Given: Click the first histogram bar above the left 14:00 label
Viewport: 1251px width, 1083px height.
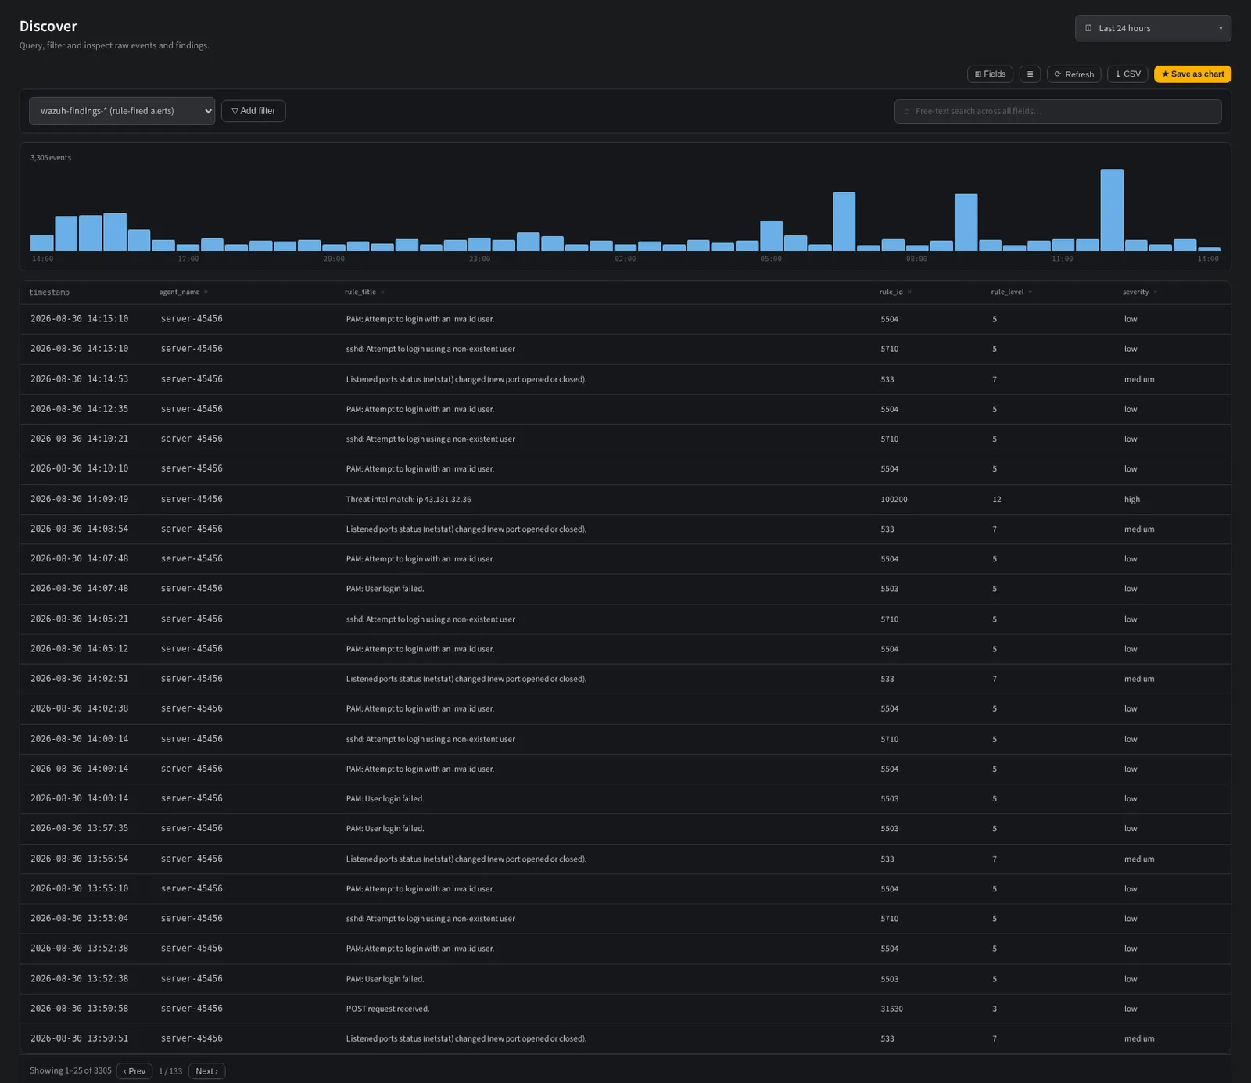Looking at the screenshot, I should coord(42,242).
